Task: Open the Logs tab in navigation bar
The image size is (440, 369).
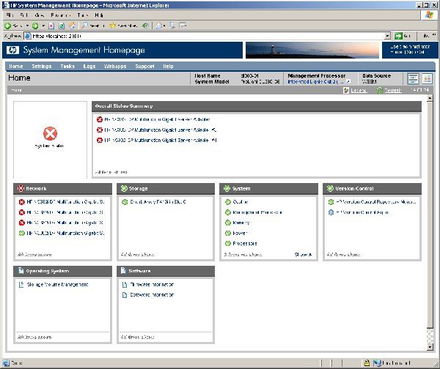Action: pyautogui.click(x=89, y=67)
